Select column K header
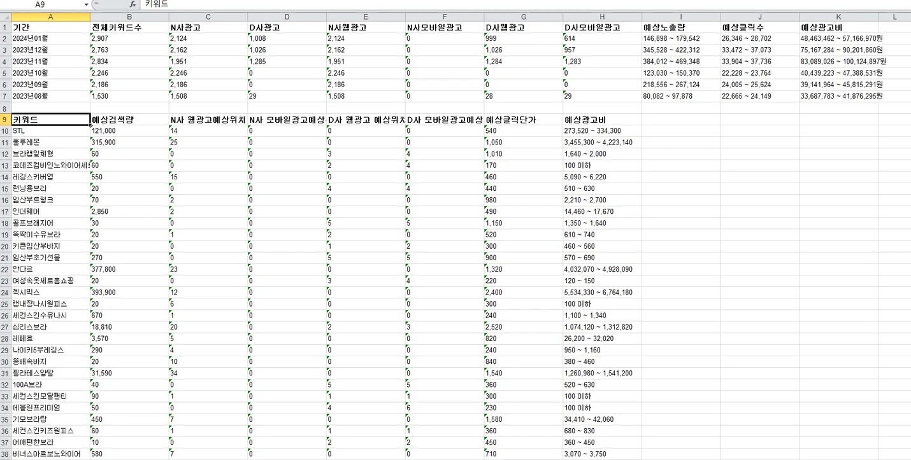The height and width of the screenshot is (460, 911). 838,17
